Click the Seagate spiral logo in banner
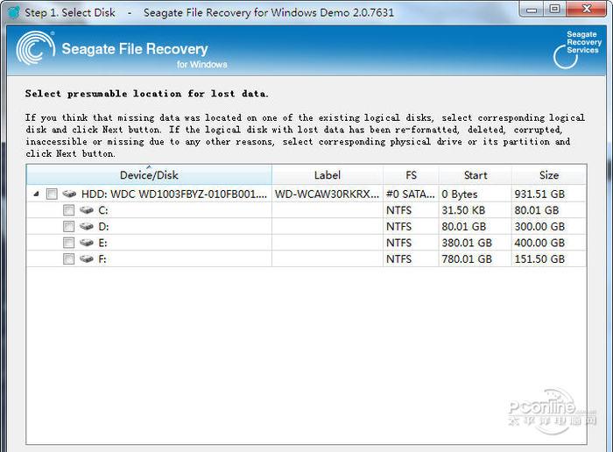The width and height of the screenshot is (613, 452). [35, 48]
